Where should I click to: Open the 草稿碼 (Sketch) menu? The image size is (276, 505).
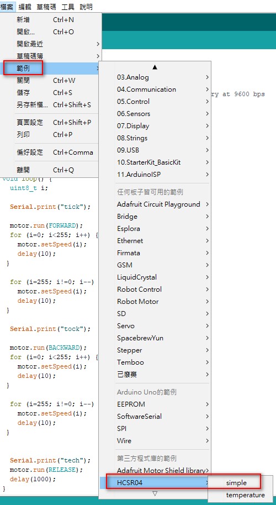tap(46, 7)
